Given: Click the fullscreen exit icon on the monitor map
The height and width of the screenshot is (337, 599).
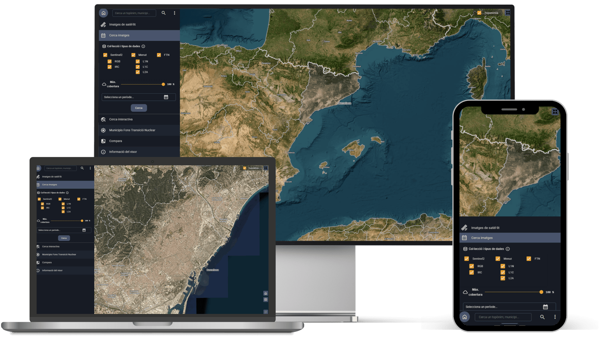Looking at the screenshot, I should pyautogui.click(x=508, y=13).
